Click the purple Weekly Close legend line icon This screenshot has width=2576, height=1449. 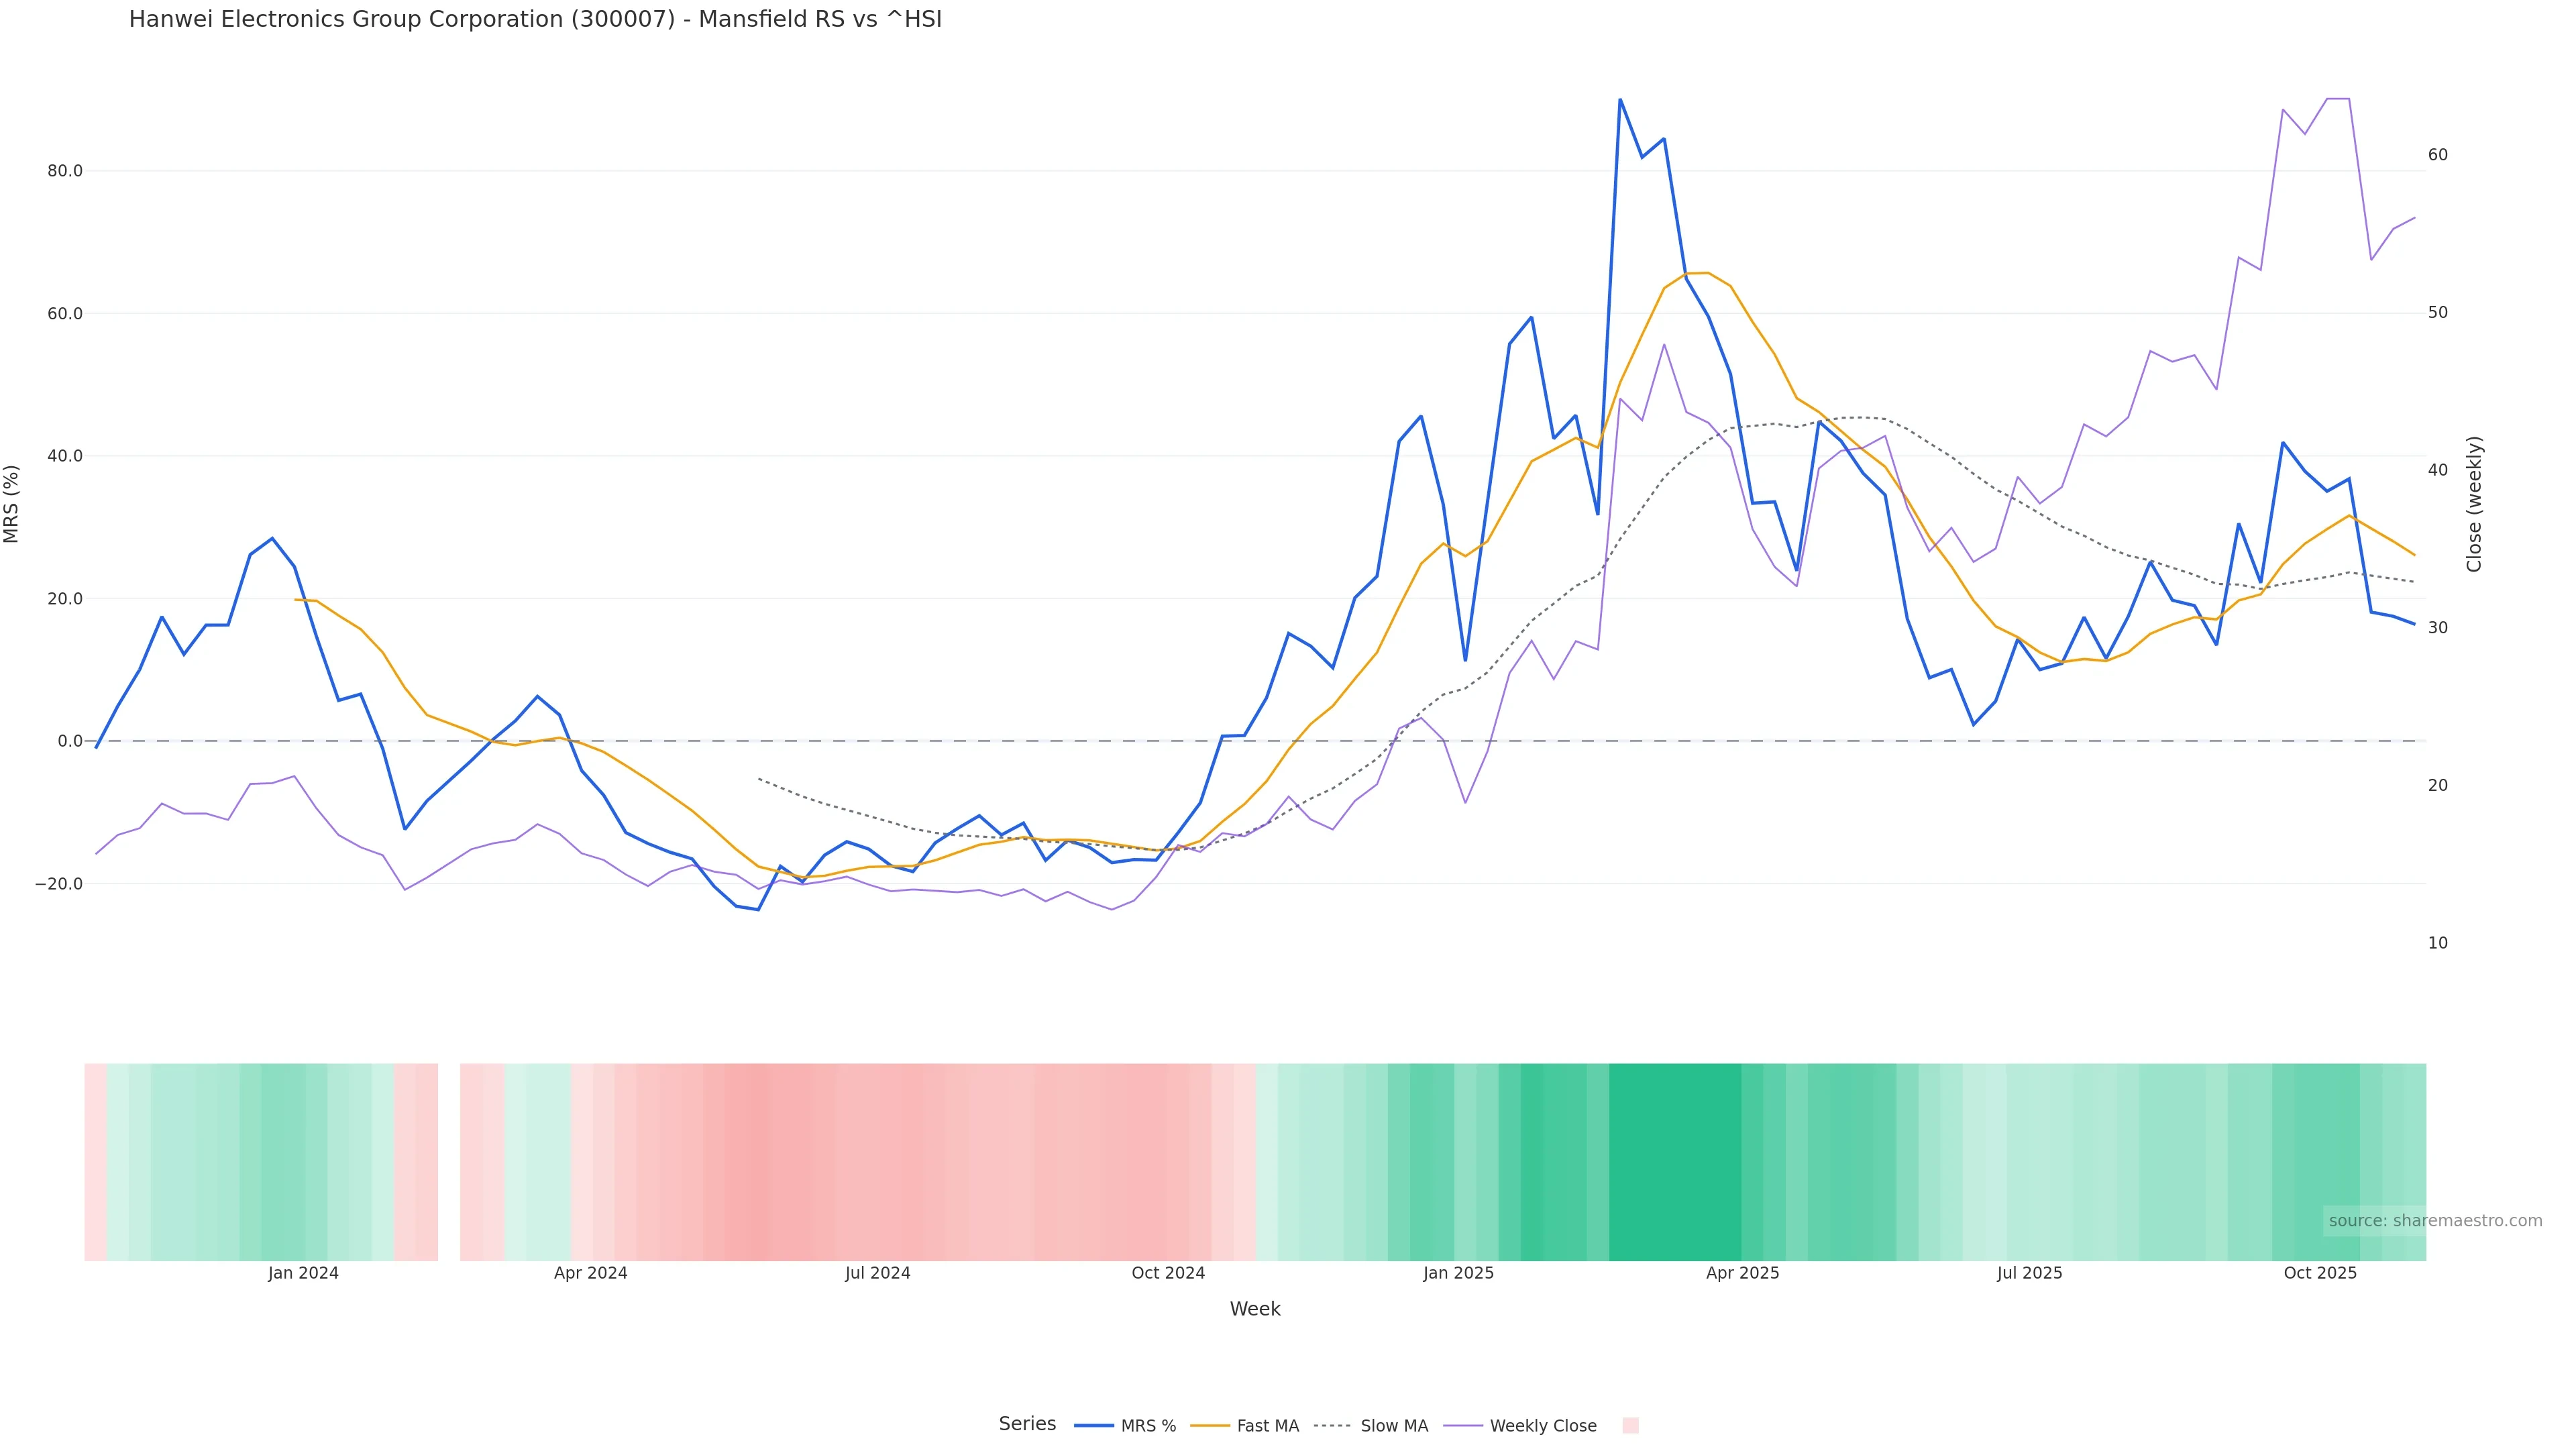point(1463,1426)
